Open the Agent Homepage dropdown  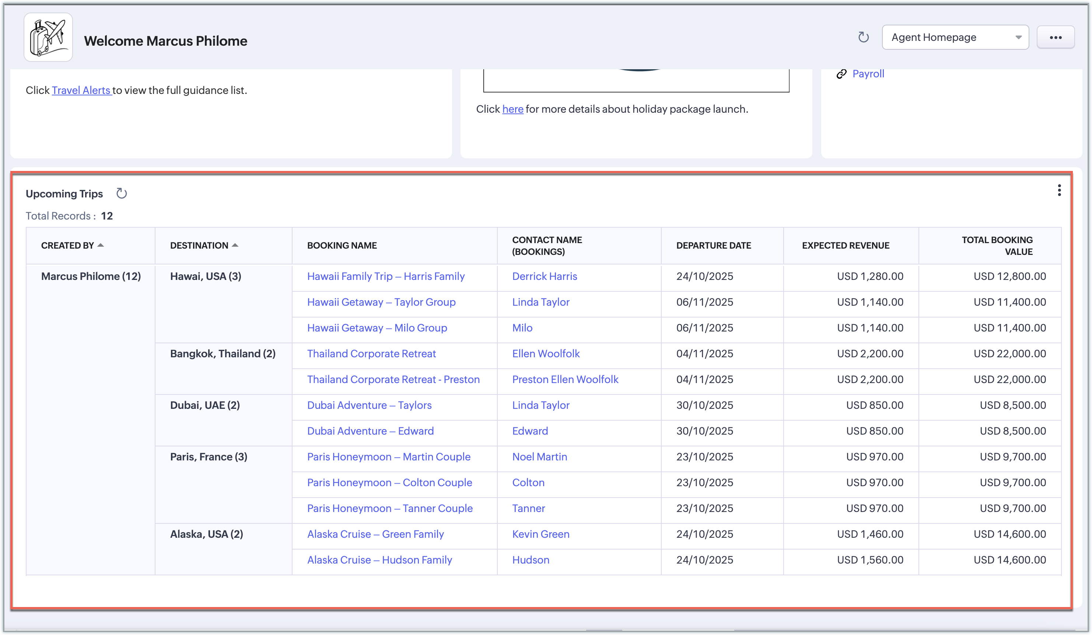pyautogui.click(x=955, y=37)
